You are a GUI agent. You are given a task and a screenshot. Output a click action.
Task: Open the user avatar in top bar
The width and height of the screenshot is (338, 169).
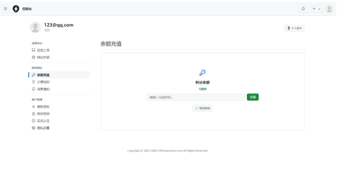(x=329, y=9)
